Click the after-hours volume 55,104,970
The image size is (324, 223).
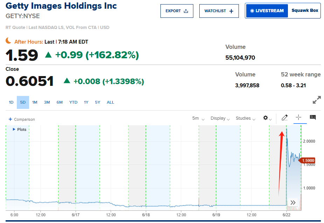(240, 58)
